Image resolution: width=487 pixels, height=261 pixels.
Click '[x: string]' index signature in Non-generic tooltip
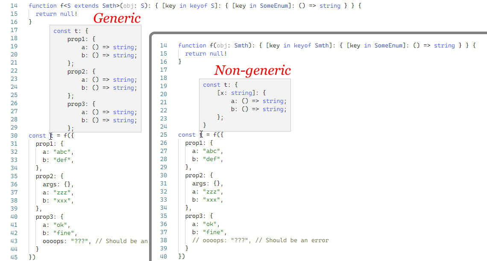(x=236, y=93)
